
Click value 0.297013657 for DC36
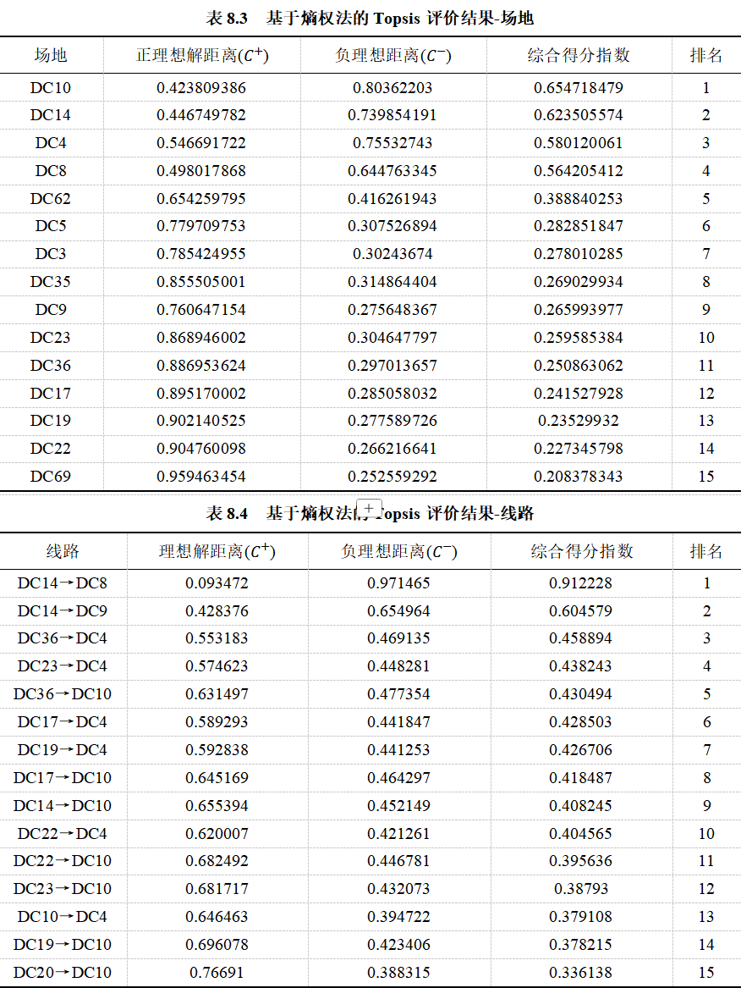(392, 366)
